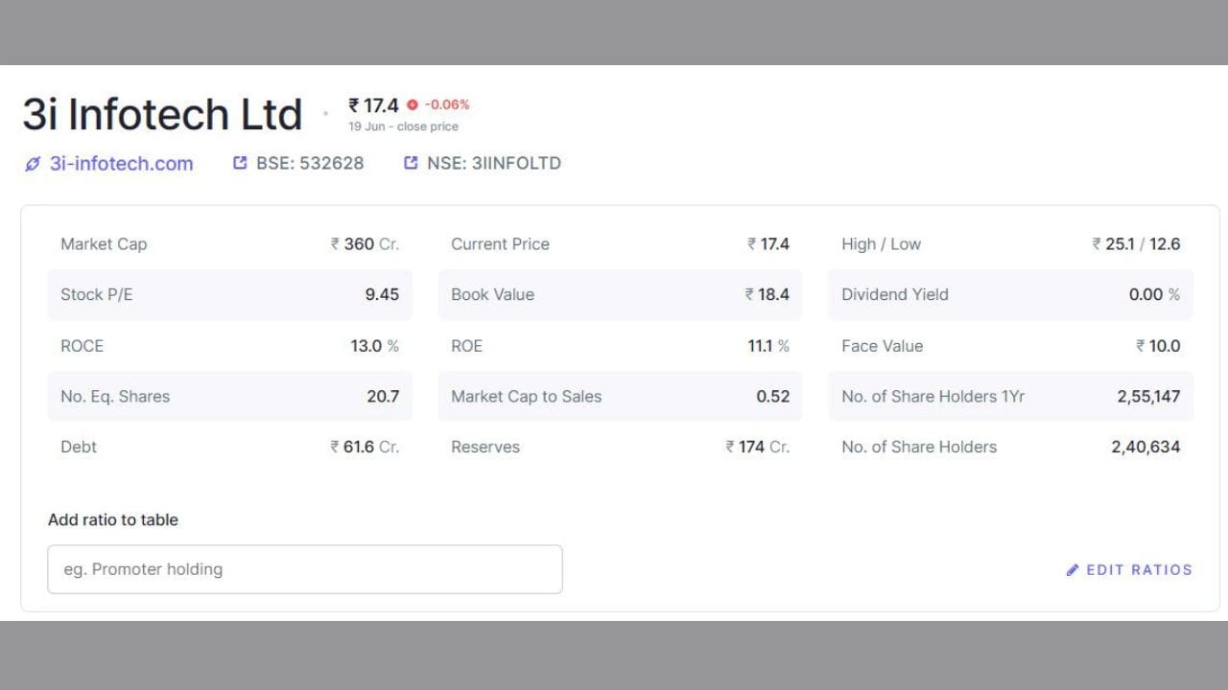Click the Face Value label
The height and width of the screenshot is (690, 1228).
882,346
